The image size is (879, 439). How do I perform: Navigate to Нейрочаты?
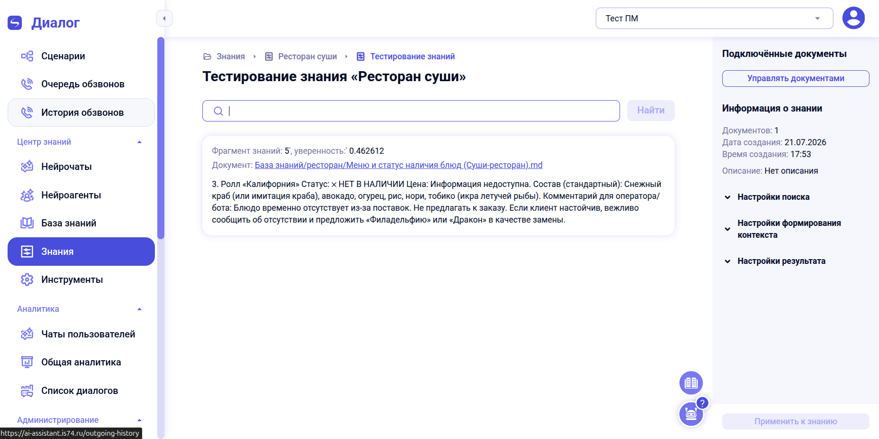click(x=81, y=167)
